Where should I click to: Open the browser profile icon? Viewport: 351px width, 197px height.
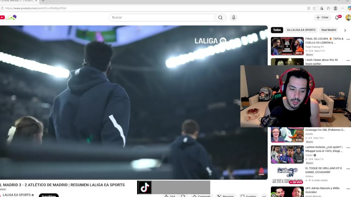point(335,8)
